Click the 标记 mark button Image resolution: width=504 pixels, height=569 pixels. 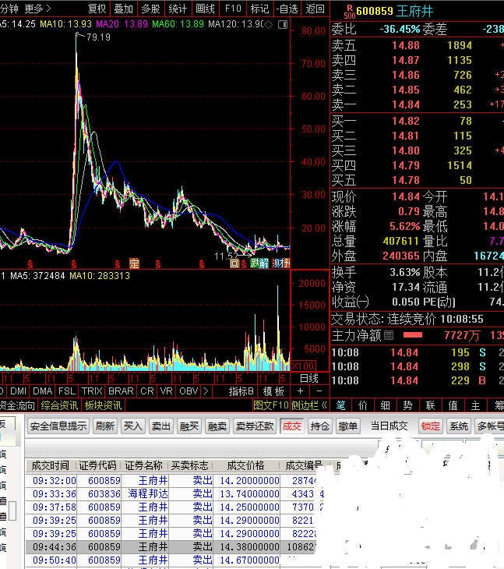tap(260, 9)
